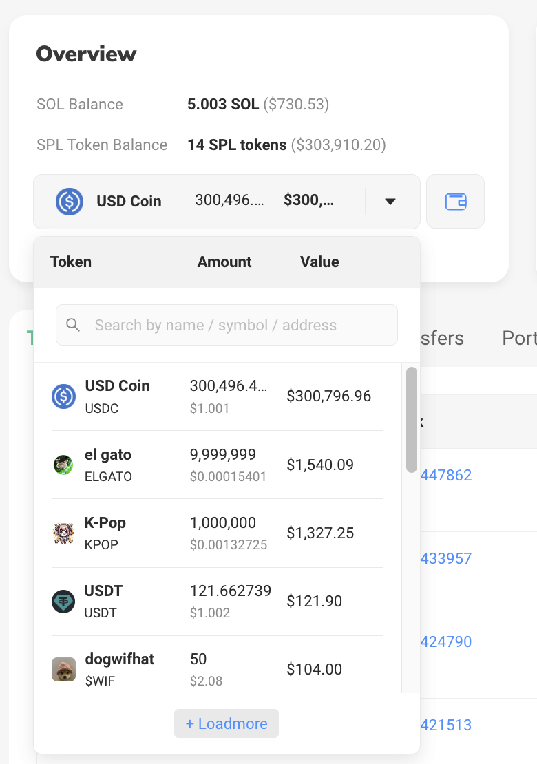The image size is (537, 764).
Task: Click the $0.00132725 price
Action: point(229,544)
